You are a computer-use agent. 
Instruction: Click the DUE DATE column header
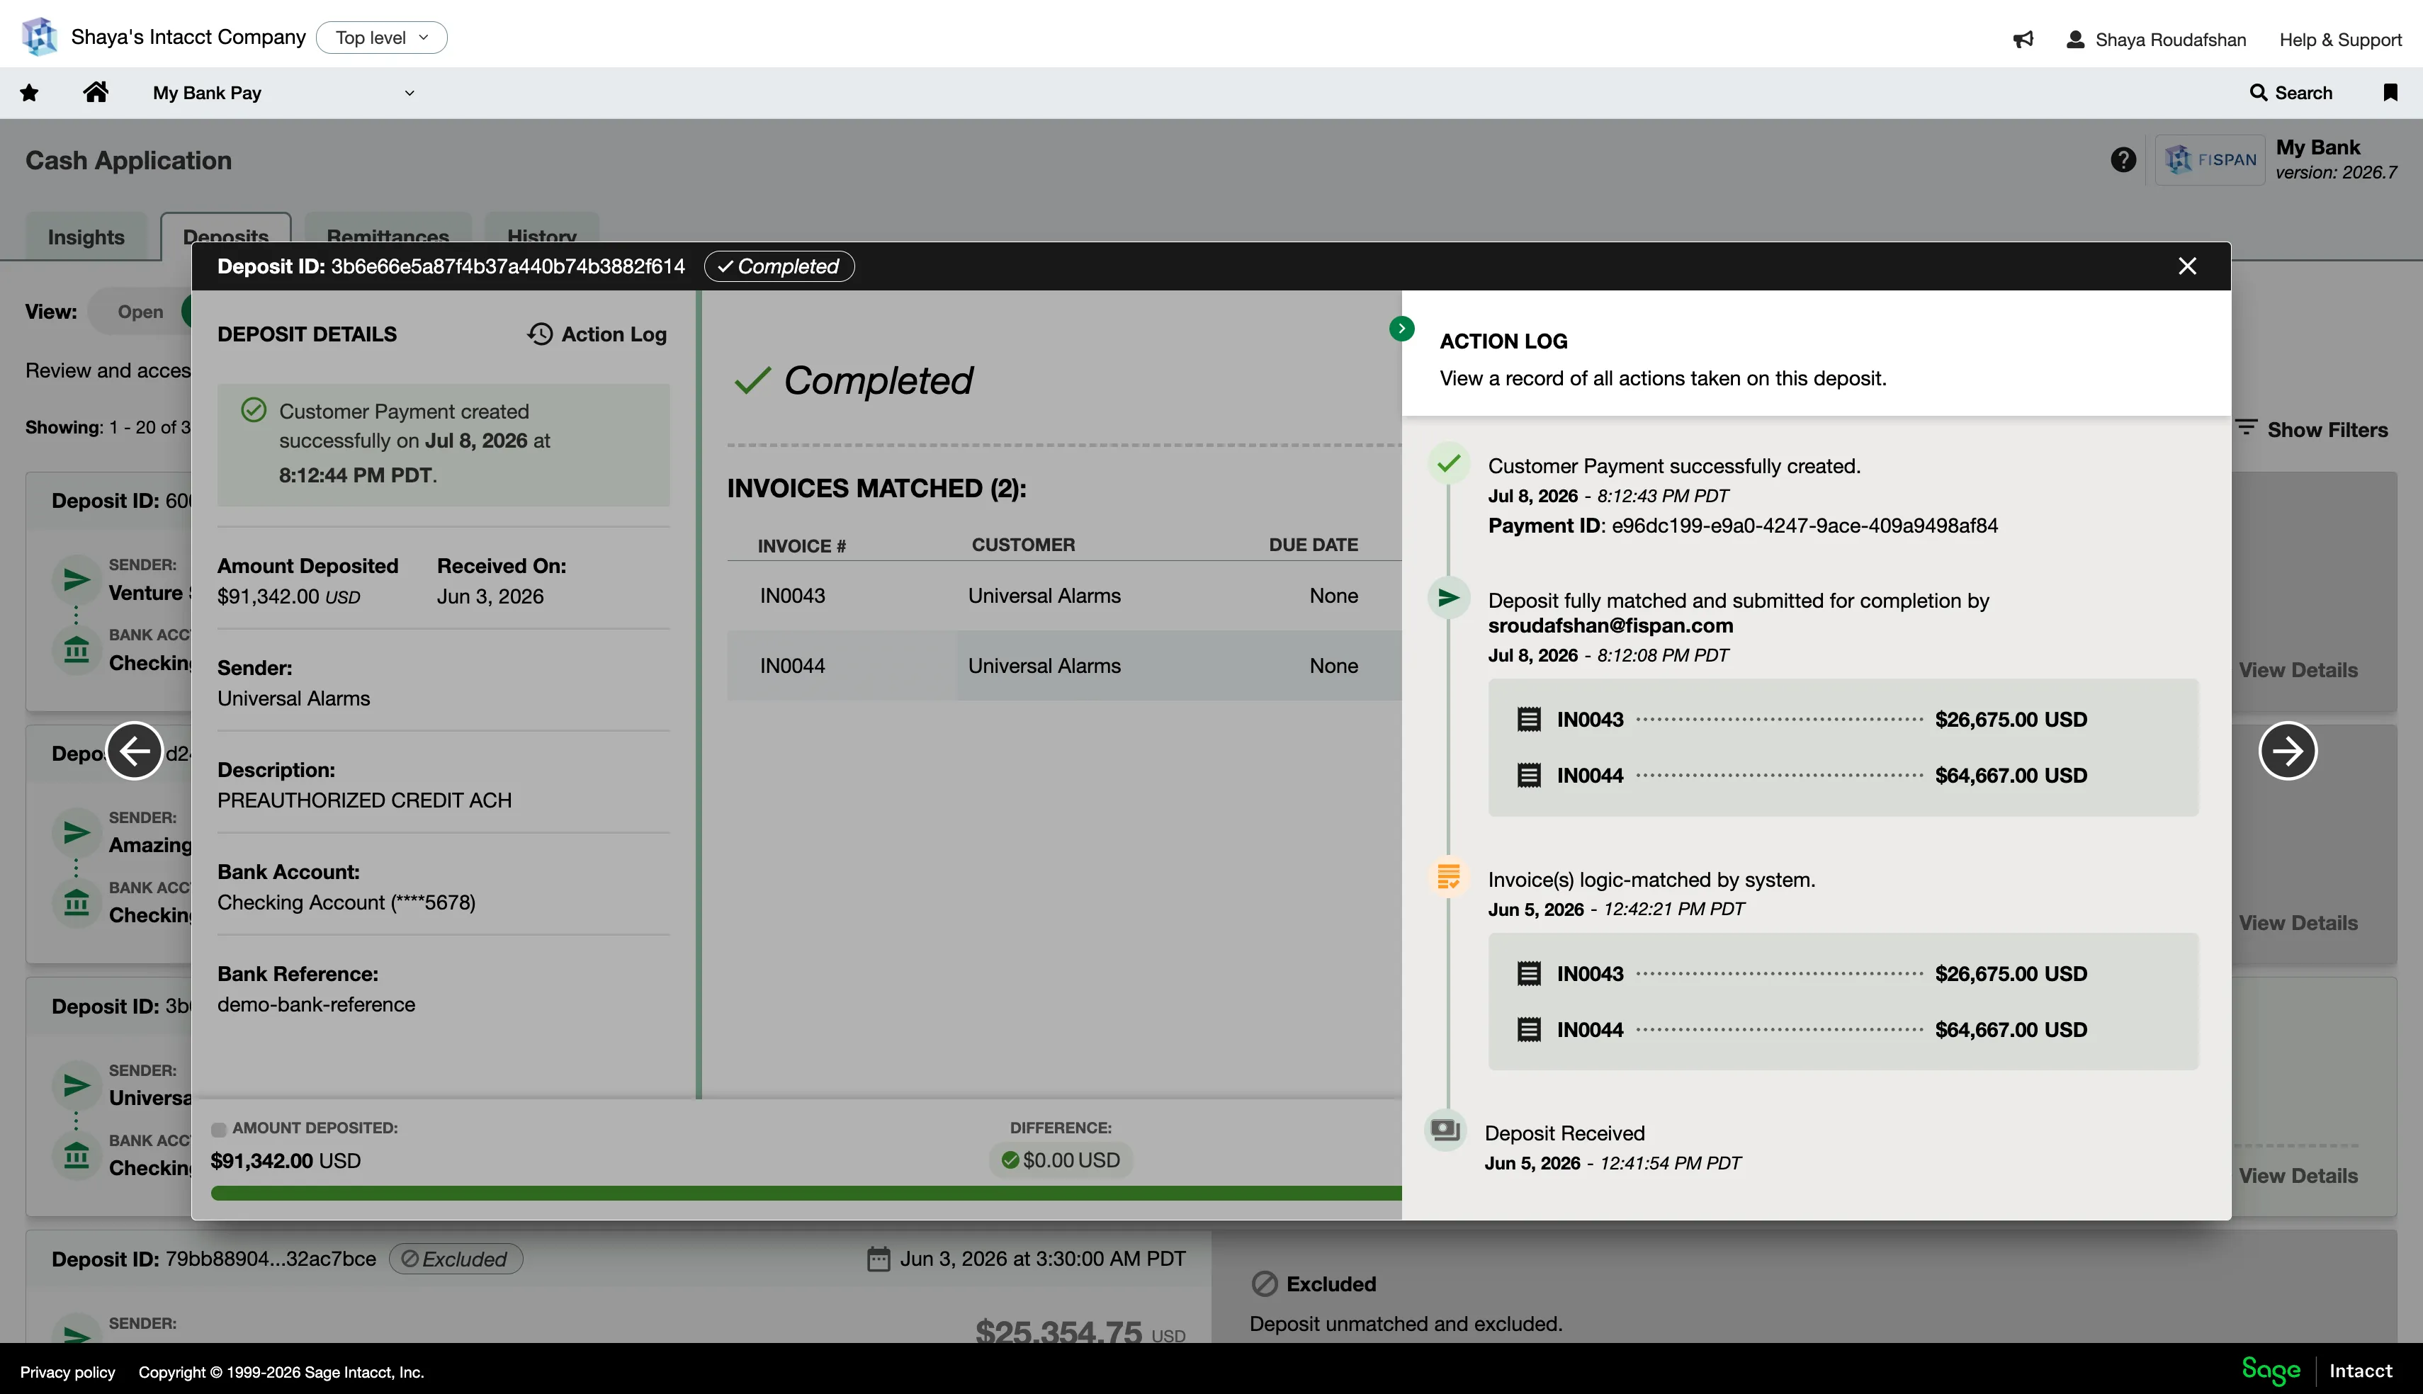[x=1314, y=545]
